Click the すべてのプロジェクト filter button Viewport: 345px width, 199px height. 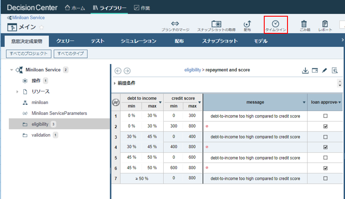click(29, 53)
